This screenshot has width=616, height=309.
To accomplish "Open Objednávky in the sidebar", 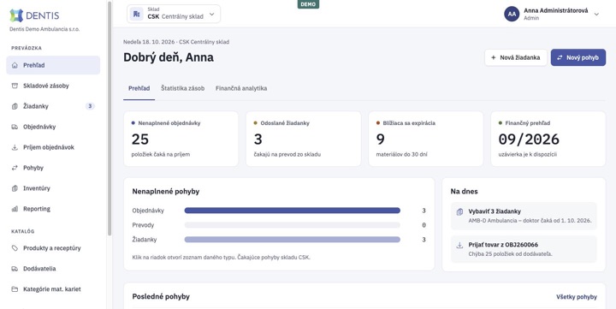I will coord(53,127).
